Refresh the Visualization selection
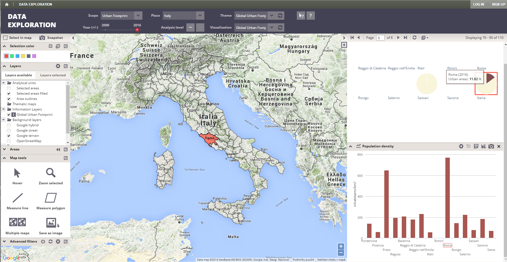Screen dimensions: 507x262 pos(280,27)
